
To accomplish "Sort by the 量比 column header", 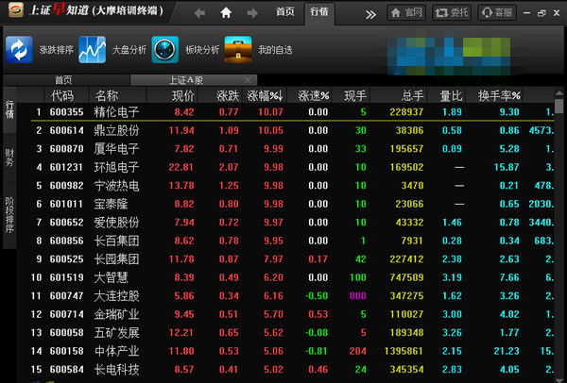I will pos(451,95).
